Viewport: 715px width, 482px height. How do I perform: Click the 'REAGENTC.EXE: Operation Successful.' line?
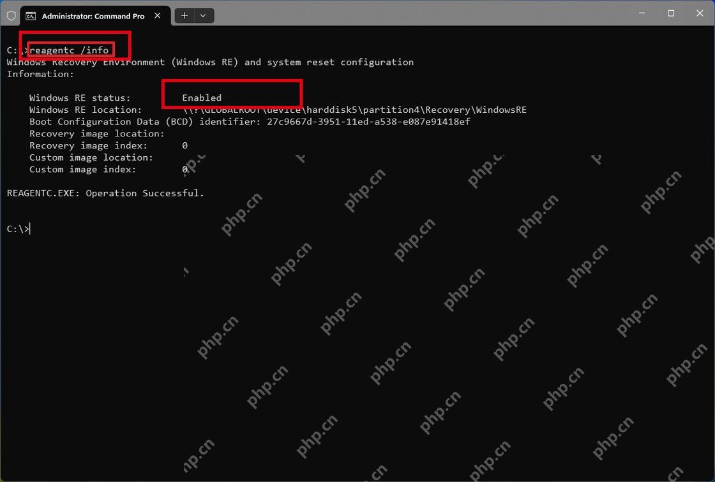point(105,193)
